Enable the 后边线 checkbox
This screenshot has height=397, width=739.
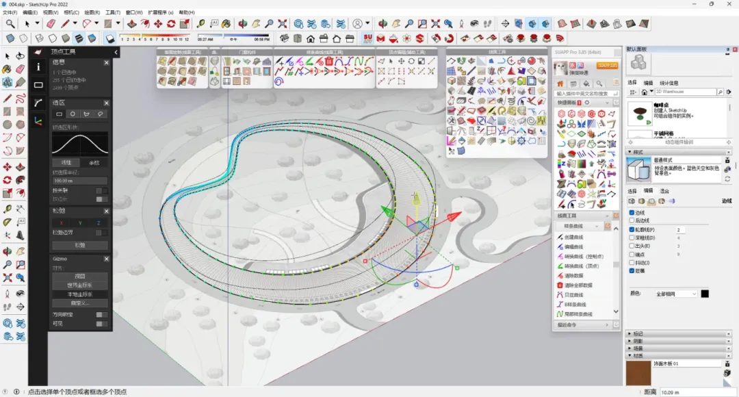(x=632, y=221)
